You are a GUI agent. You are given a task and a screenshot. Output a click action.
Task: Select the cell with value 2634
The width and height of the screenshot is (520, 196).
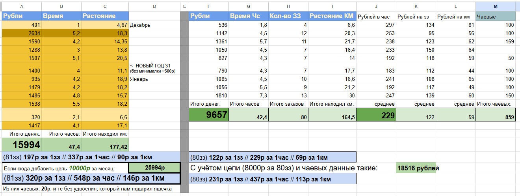pyautogui.click(x=22, y=34)
